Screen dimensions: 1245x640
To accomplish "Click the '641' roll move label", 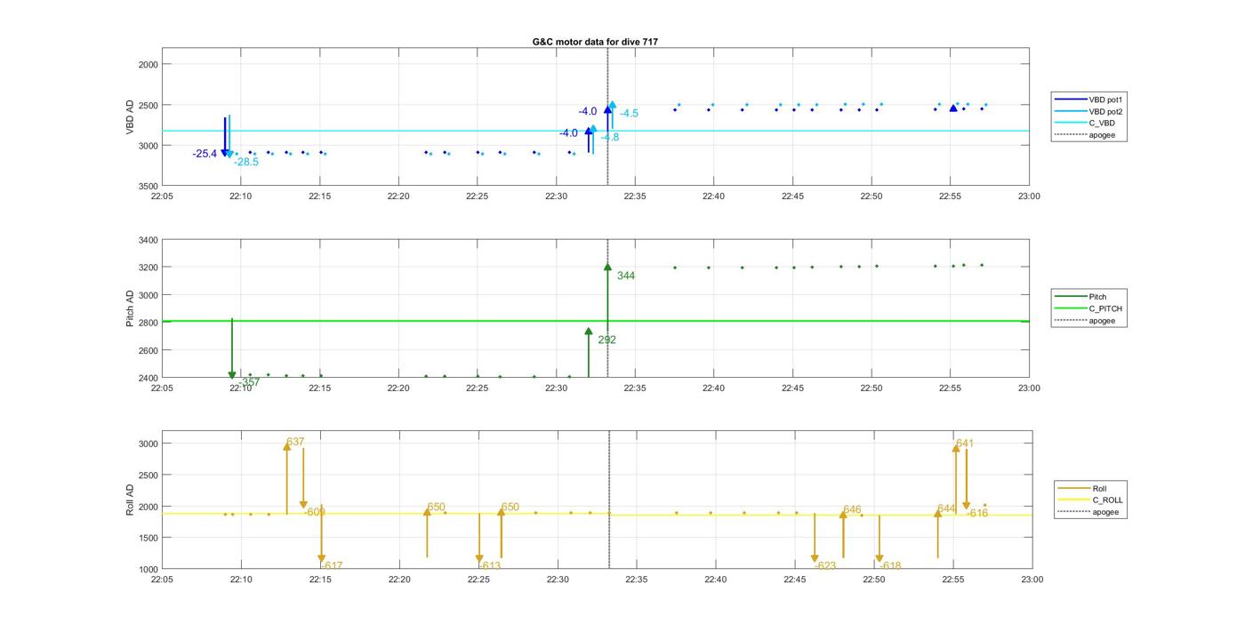I will point(965,443).
